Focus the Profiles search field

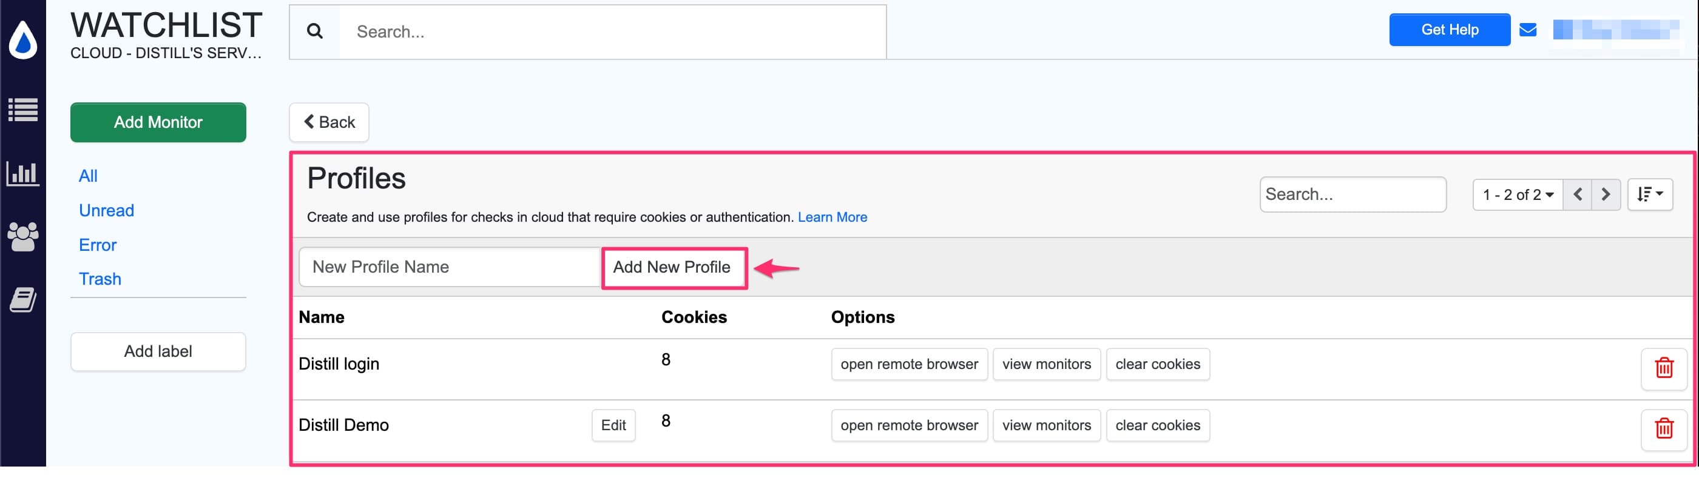coord(1353,194)
